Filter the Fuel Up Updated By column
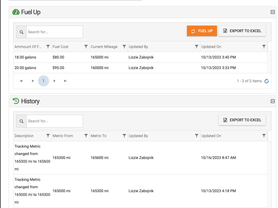The image size is (278, 208). point(196,47)
